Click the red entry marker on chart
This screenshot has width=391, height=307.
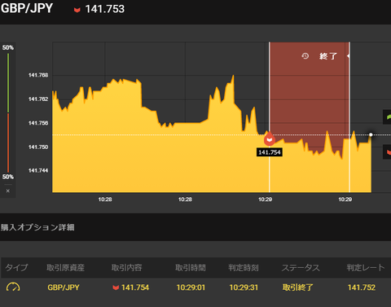270,139
